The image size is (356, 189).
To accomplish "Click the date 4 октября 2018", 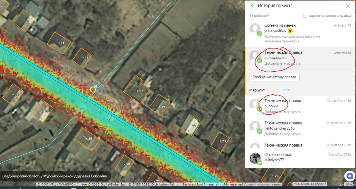I will [x=340, y=155].
